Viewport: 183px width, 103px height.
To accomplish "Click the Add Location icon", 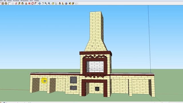I will (53, 3).
